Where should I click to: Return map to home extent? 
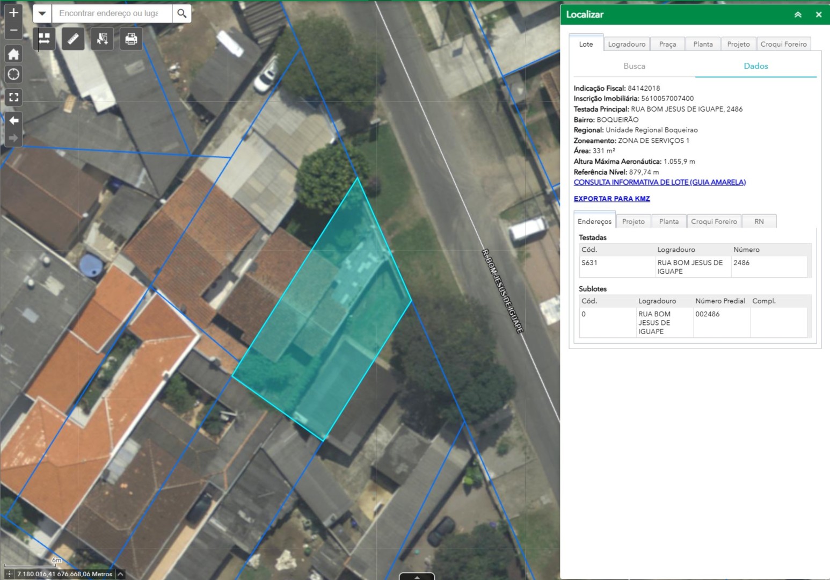(13, 54)
